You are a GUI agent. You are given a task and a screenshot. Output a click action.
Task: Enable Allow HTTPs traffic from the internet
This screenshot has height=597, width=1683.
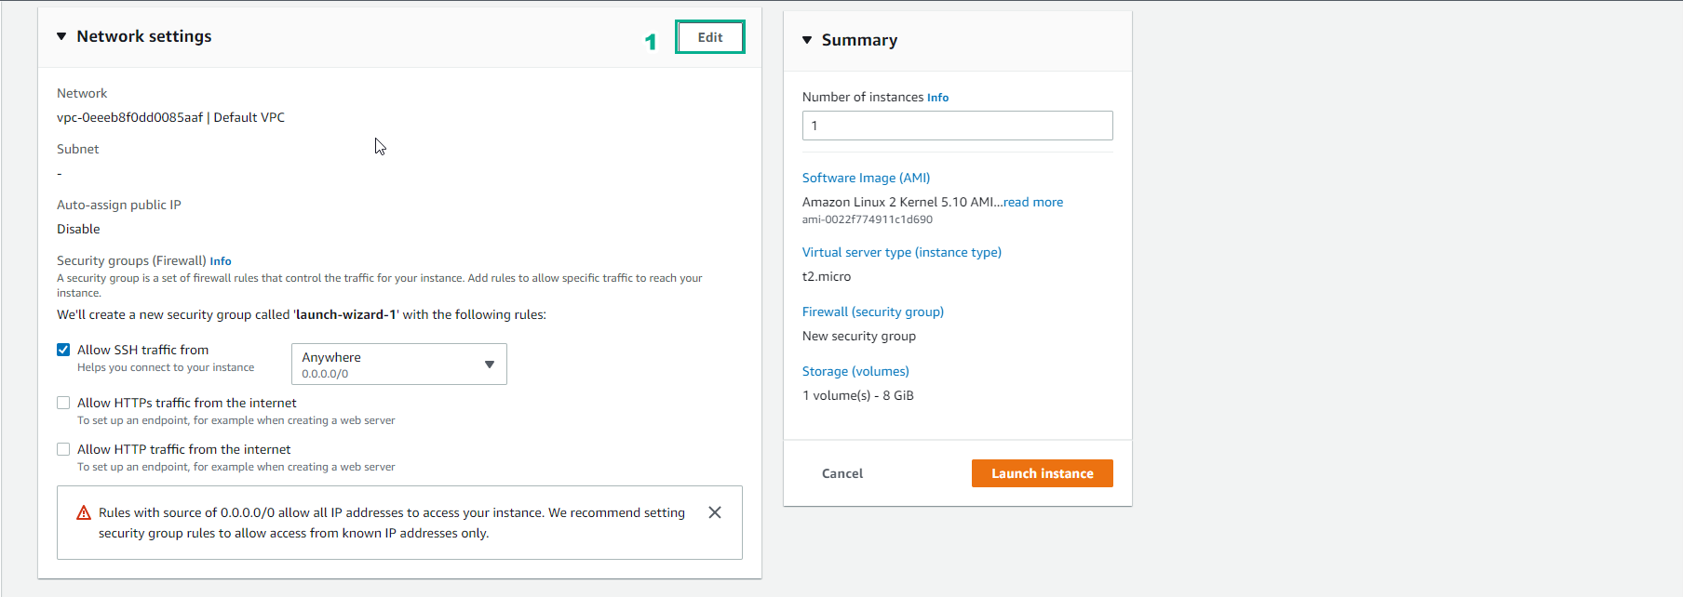pyautogui.click(x=63, y=403)
